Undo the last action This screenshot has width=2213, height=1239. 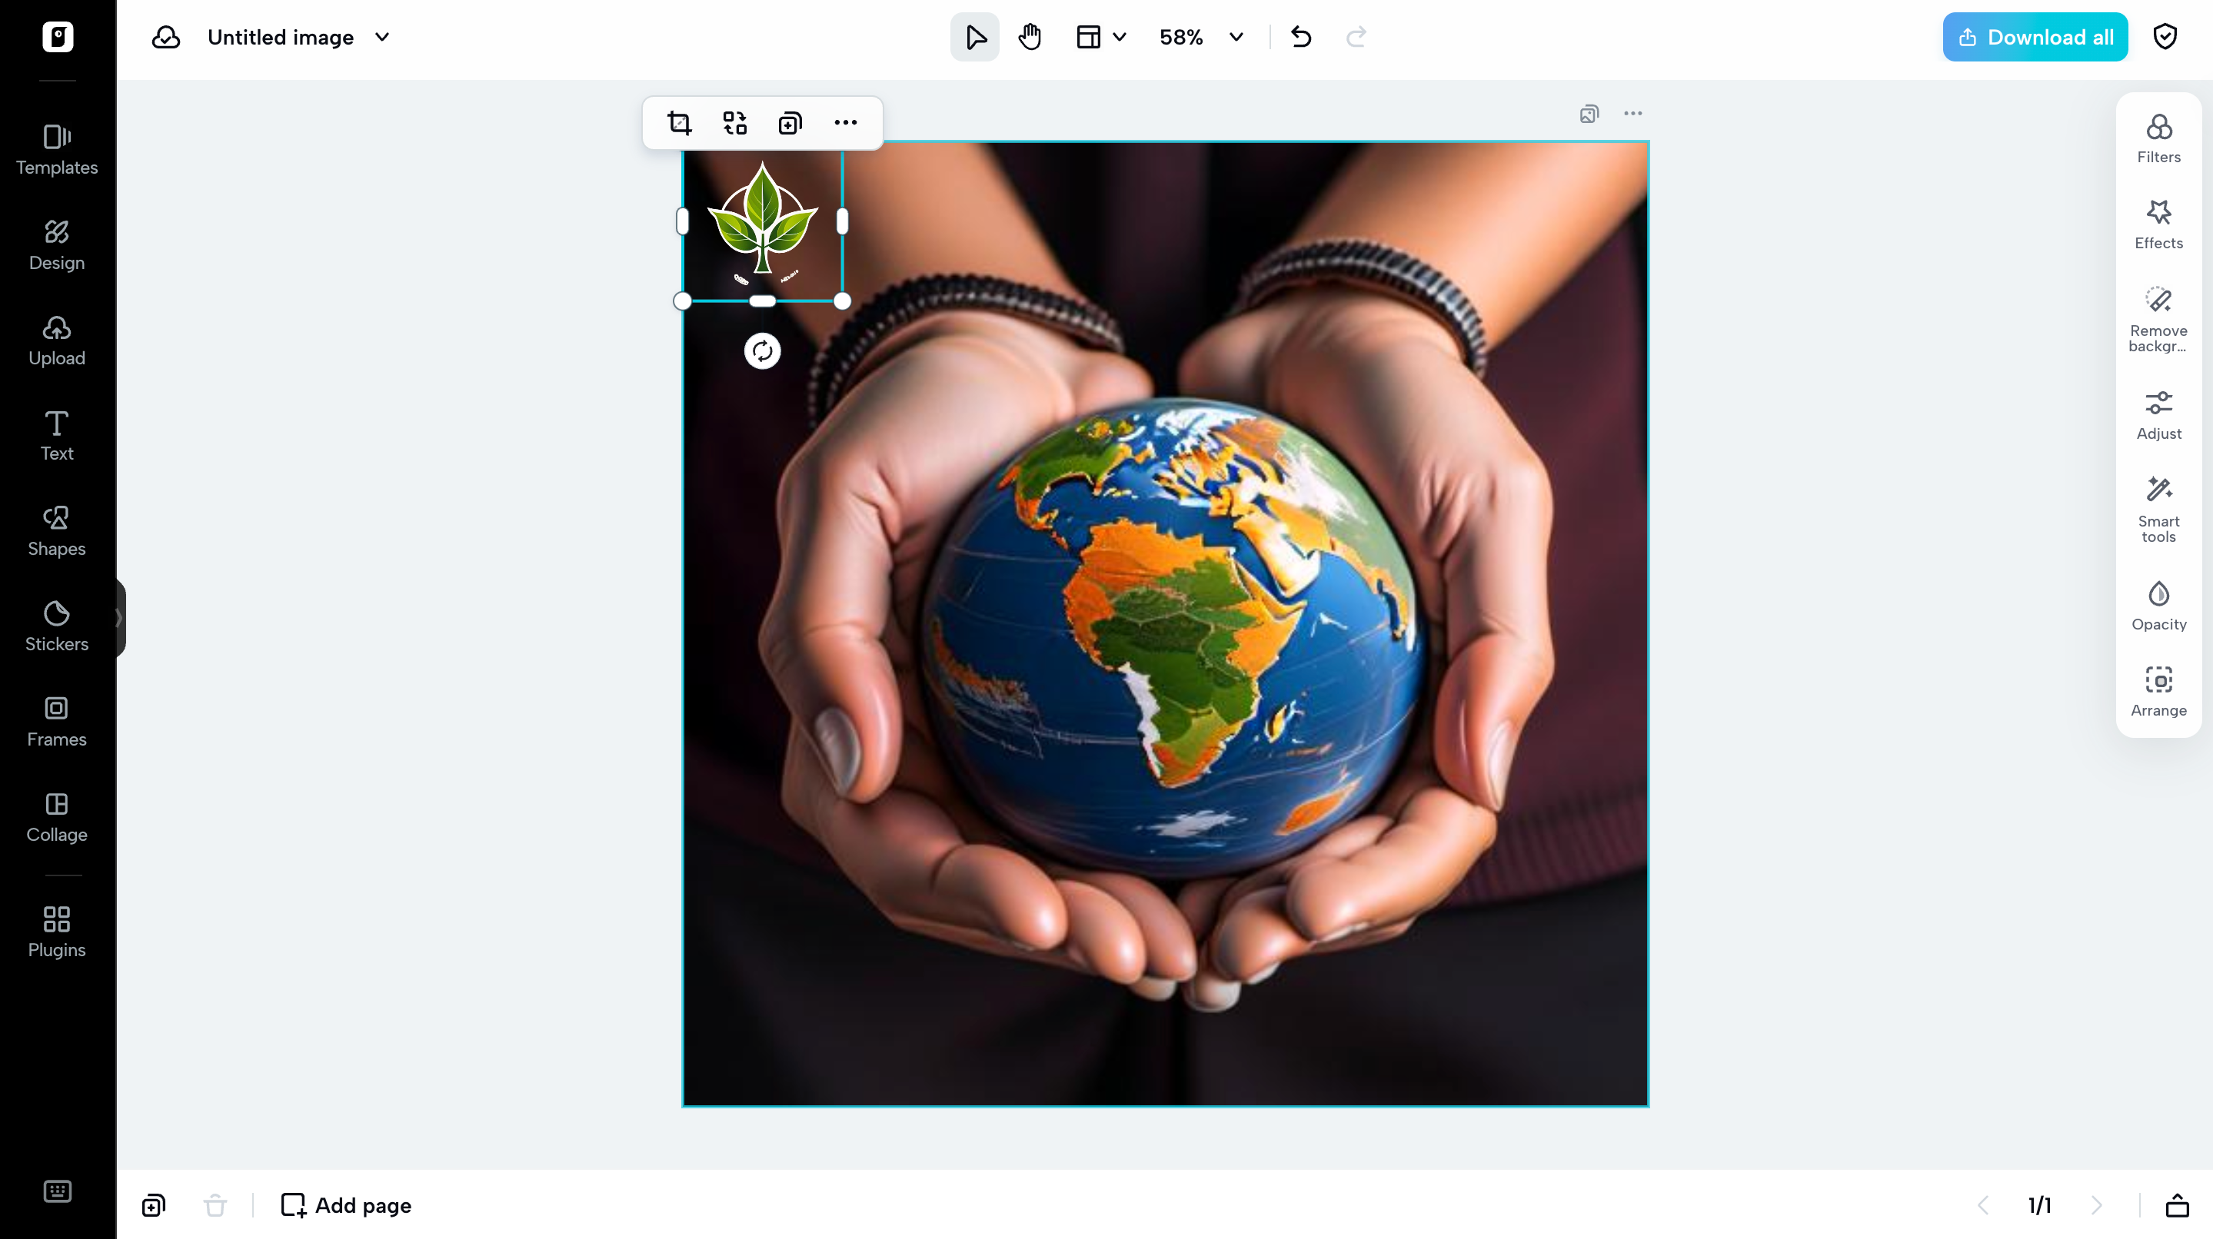pos(1300,37)
